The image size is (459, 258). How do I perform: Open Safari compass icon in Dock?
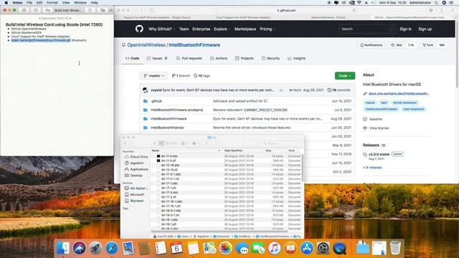pyautogui.click(x=112, y=249)
